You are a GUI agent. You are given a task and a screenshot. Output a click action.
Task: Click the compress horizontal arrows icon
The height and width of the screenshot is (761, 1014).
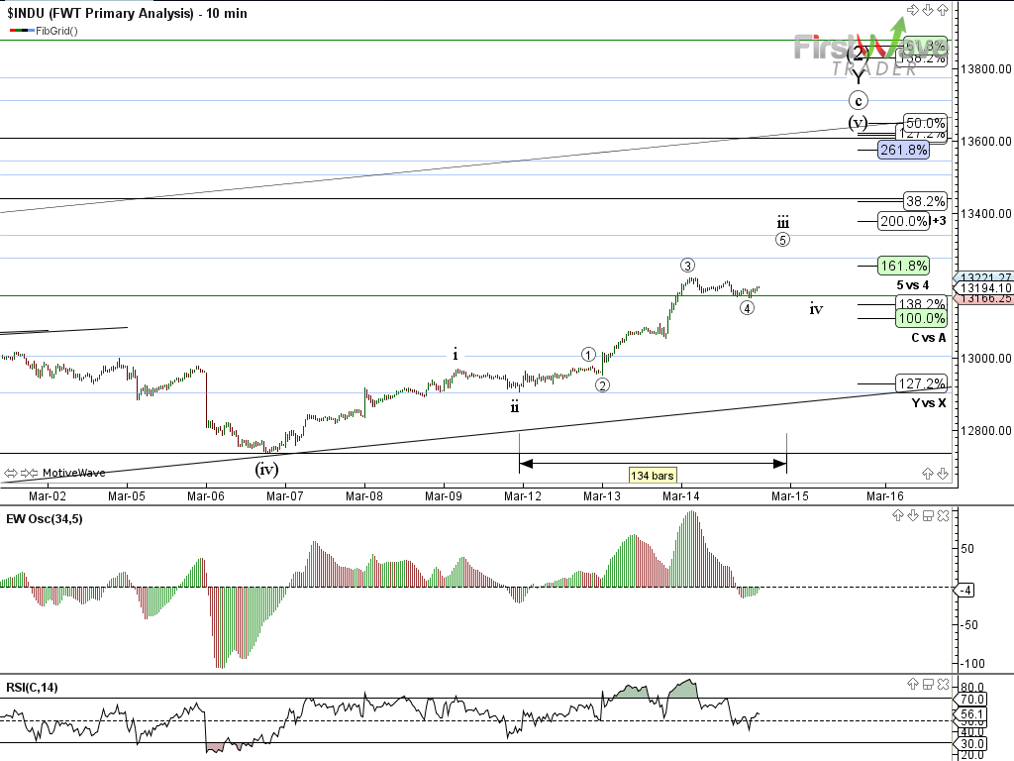click(29, 473)
